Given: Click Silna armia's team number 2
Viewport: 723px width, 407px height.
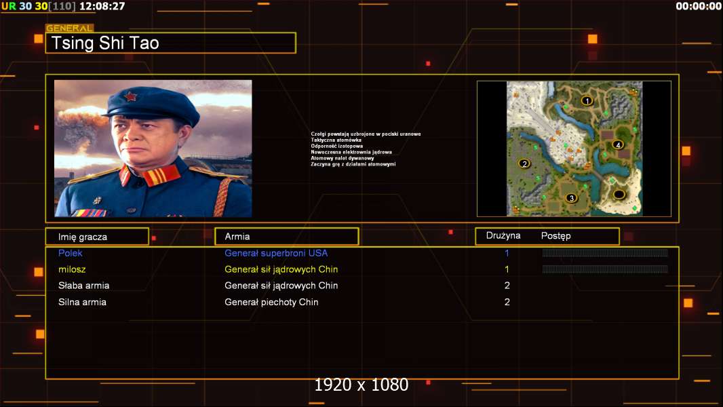Looking at the screenshot, I should [x=507, y=303].
